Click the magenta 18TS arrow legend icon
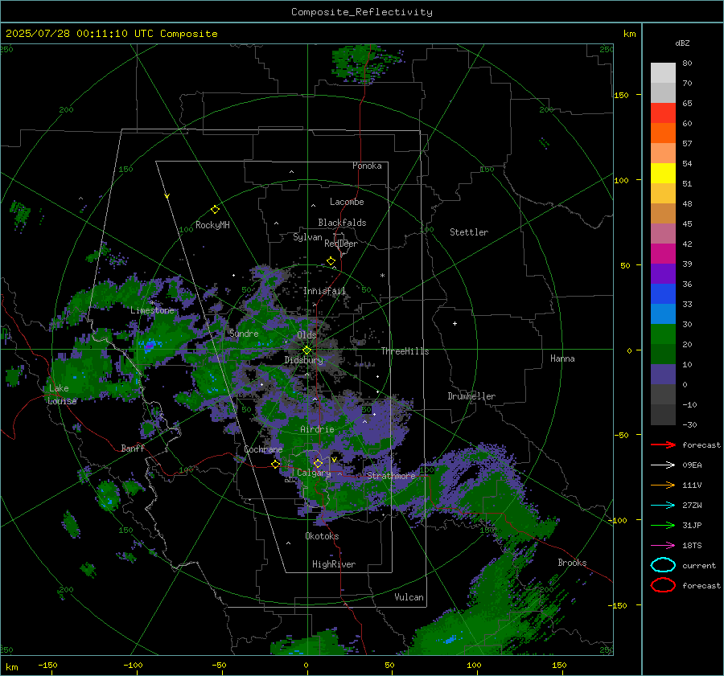724x676 pixels. [x=663, y=546]
